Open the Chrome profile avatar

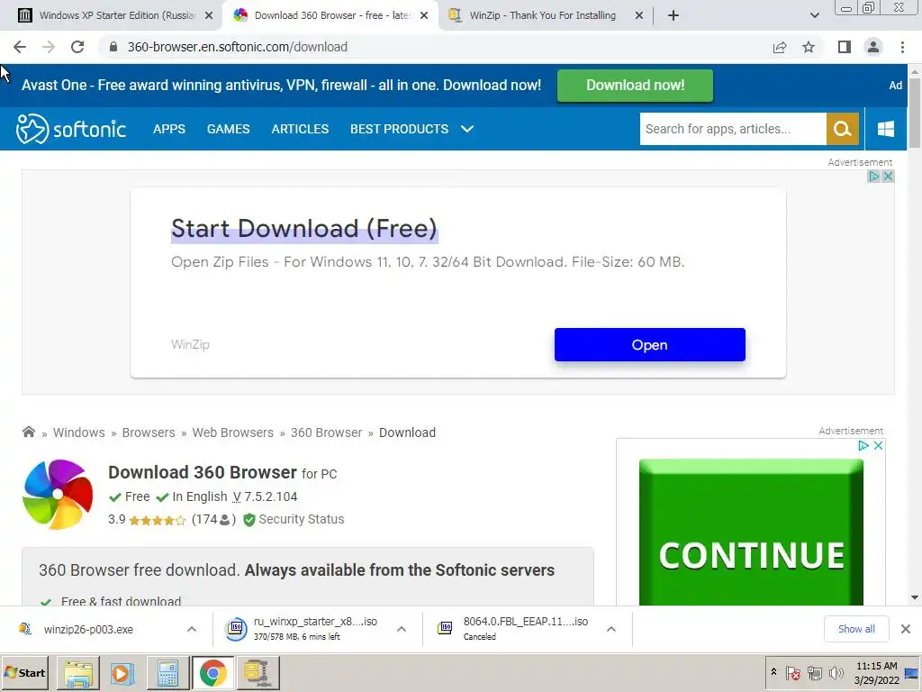click(x=873, y=47)
